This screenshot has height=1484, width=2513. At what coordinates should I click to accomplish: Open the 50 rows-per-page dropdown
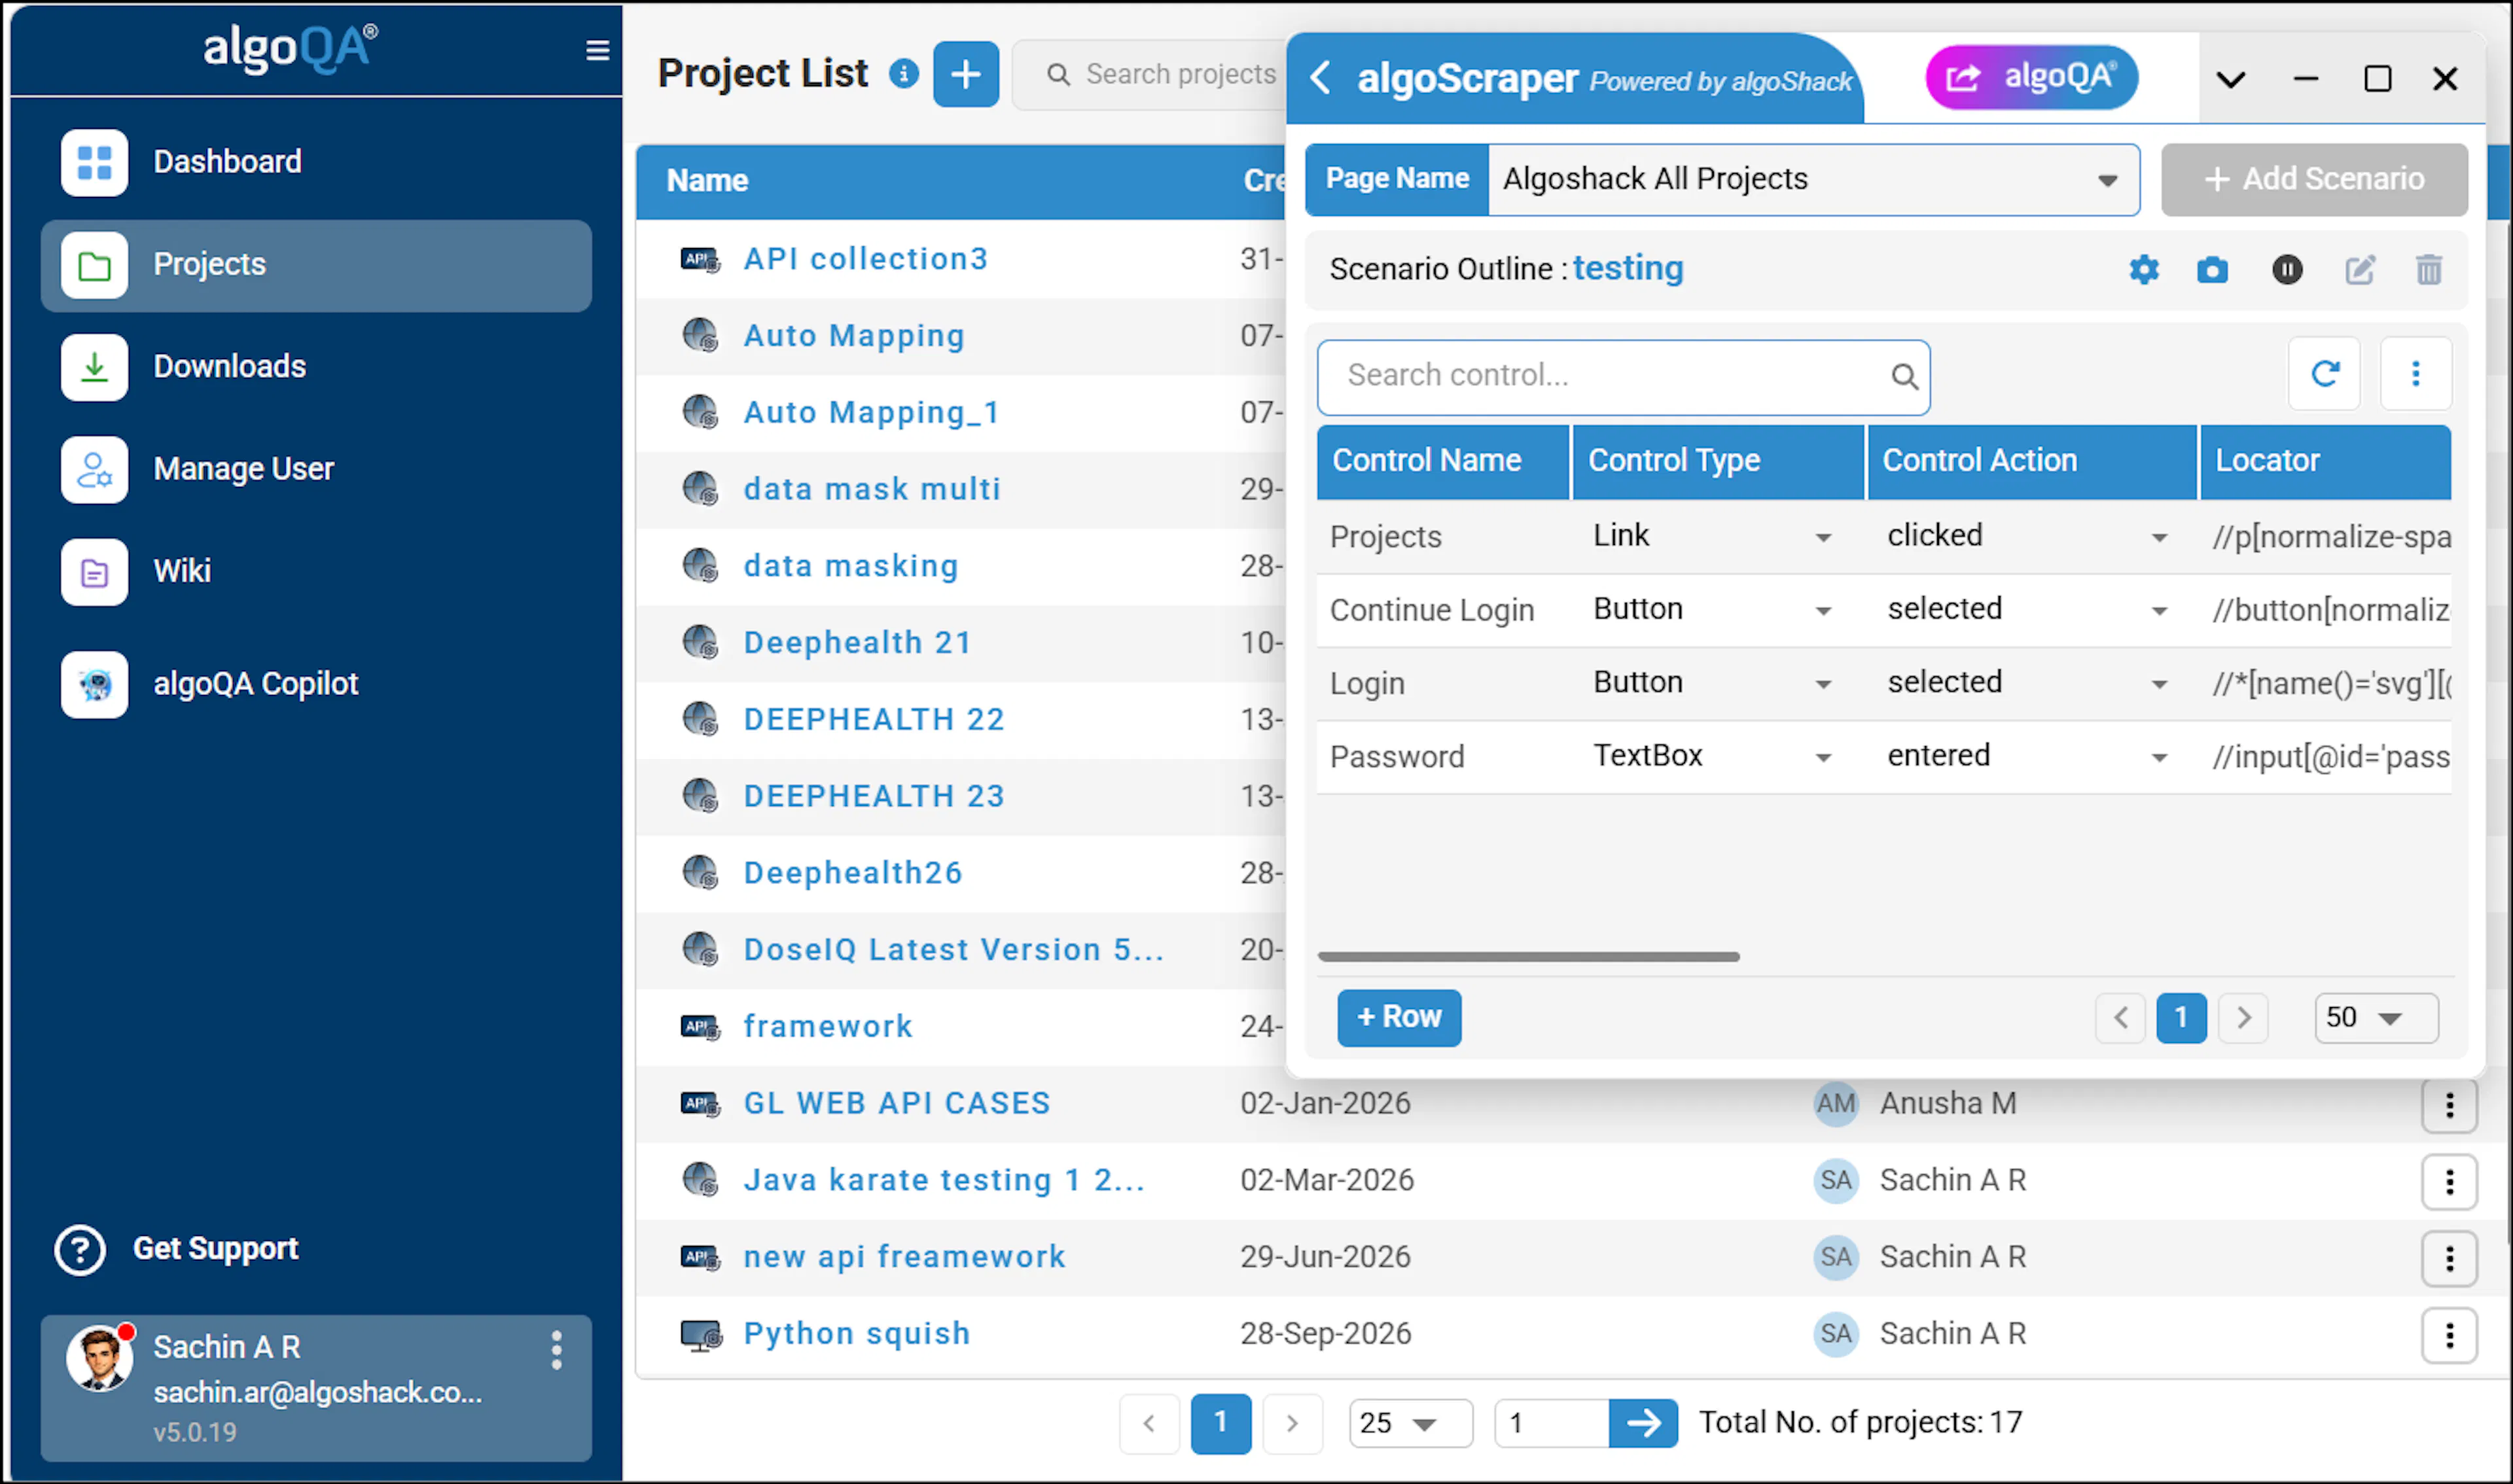pos(2376,1018)
